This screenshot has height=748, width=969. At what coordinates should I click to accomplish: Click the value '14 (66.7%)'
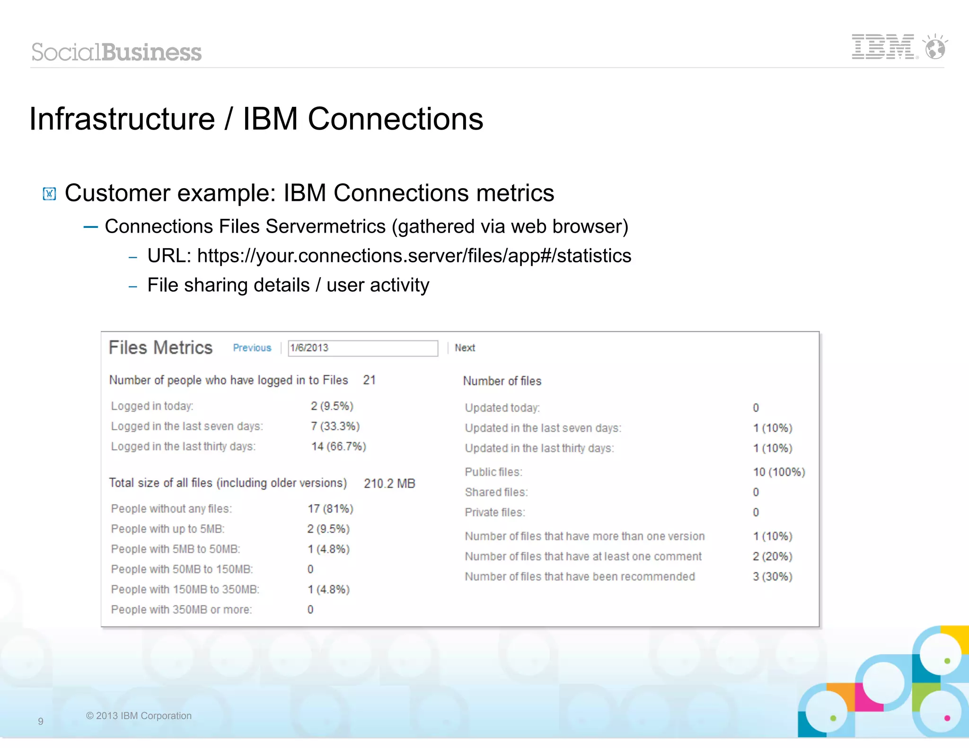(338, 447)
